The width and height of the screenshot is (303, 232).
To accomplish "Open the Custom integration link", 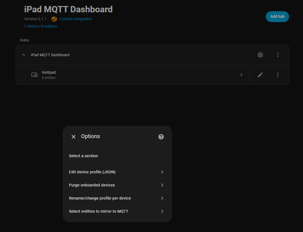I will [x=76, y=19].
